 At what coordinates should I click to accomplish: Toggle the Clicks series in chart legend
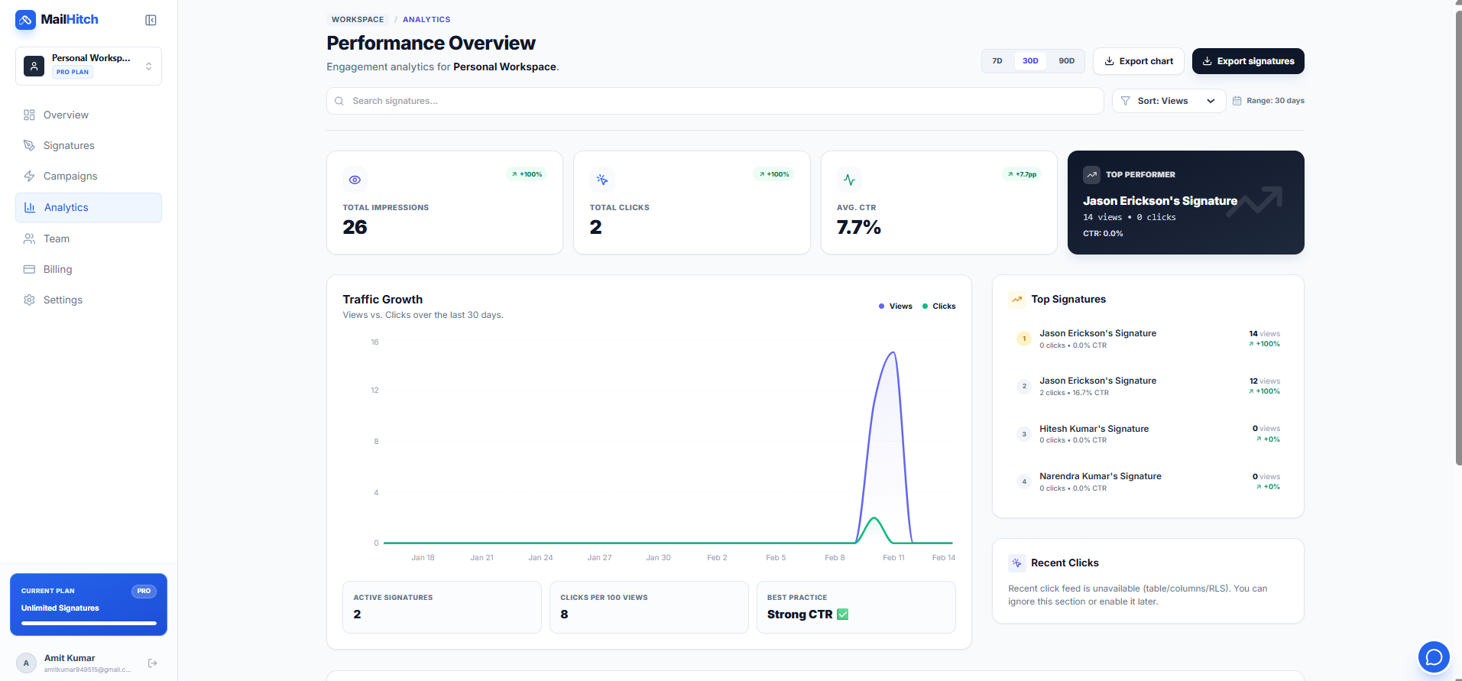(939, 306)
